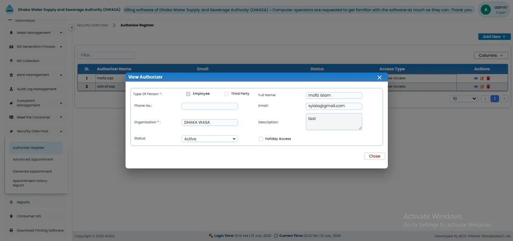This screenshot has height=241, width=513.
Task: Click the Security Gate Pass icon
Action: point(12,132)
